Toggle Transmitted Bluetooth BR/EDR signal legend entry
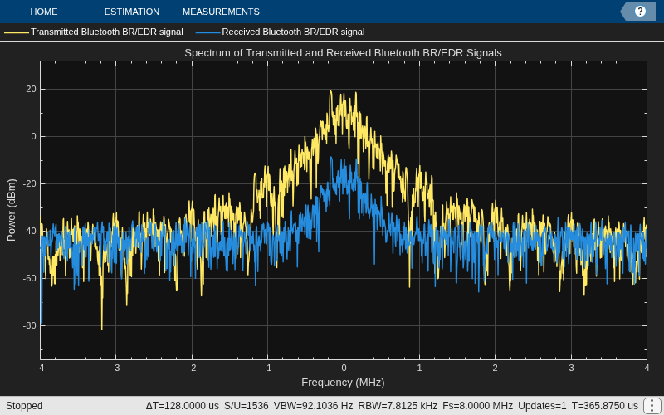Image resolution: width=664 pixels, height=415 pixels. (107, 32)
